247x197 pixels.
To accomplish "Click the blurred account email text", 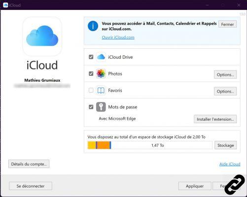I will [x=42, y=86].
